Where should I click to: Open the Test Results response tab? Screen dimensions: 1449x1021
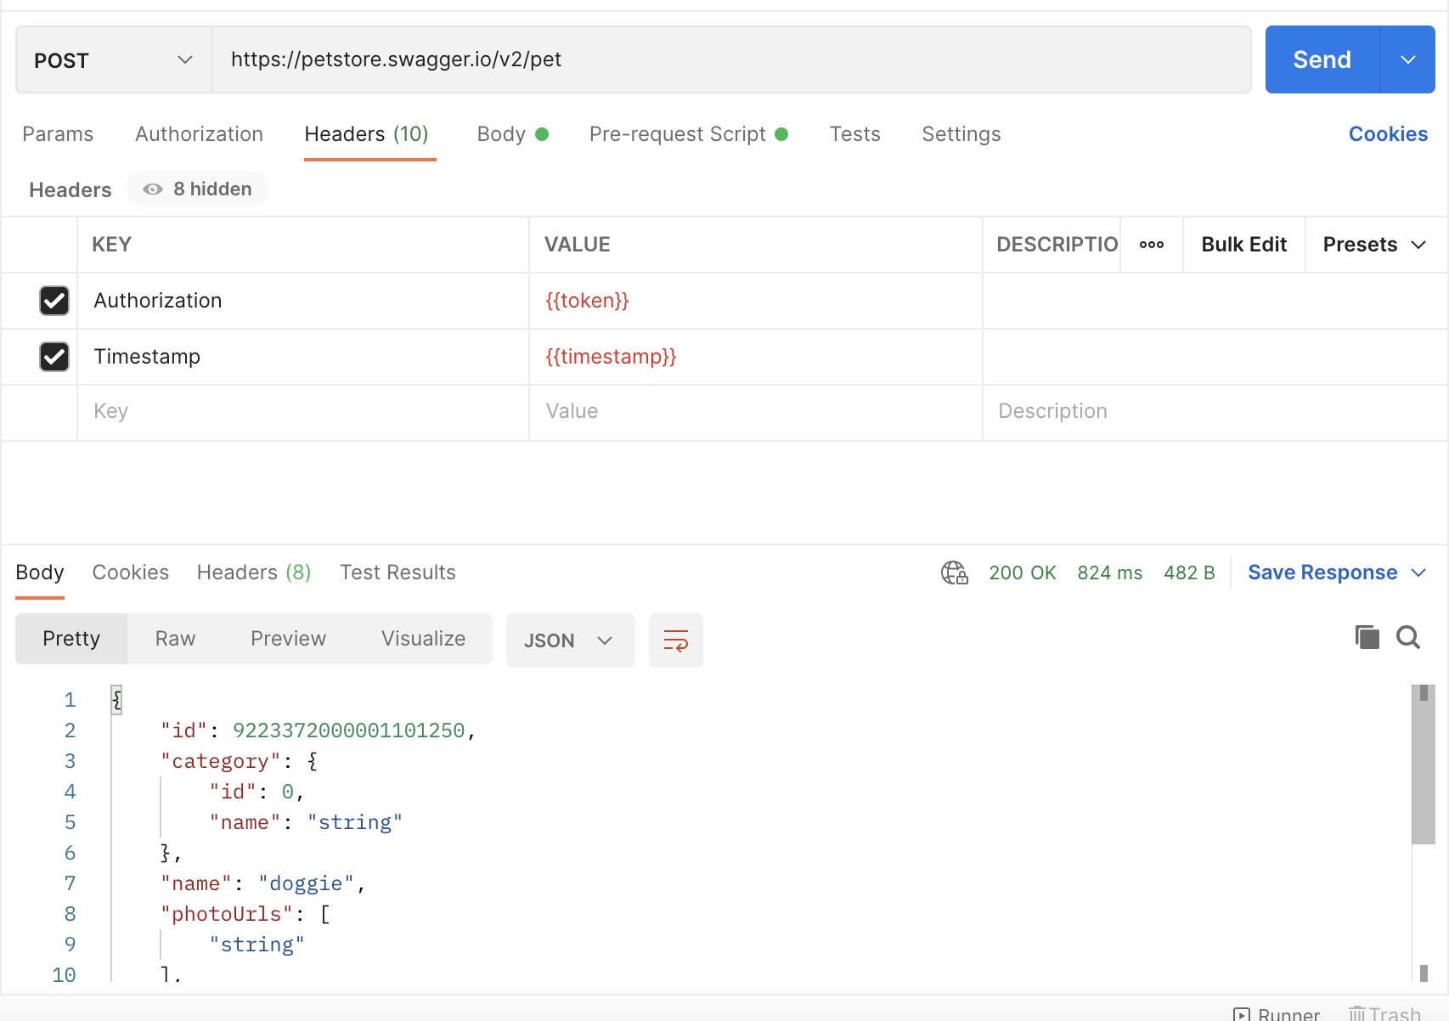point(397,573)
